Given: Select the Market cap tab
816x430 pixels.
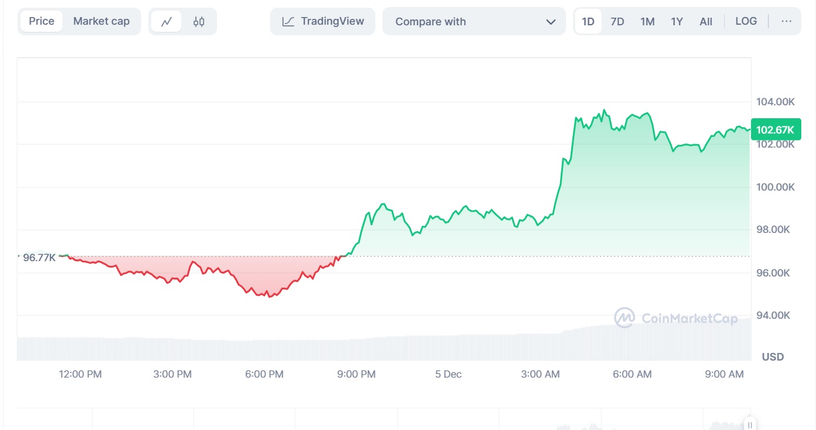Looking at the screenshot, I should 101,21.
